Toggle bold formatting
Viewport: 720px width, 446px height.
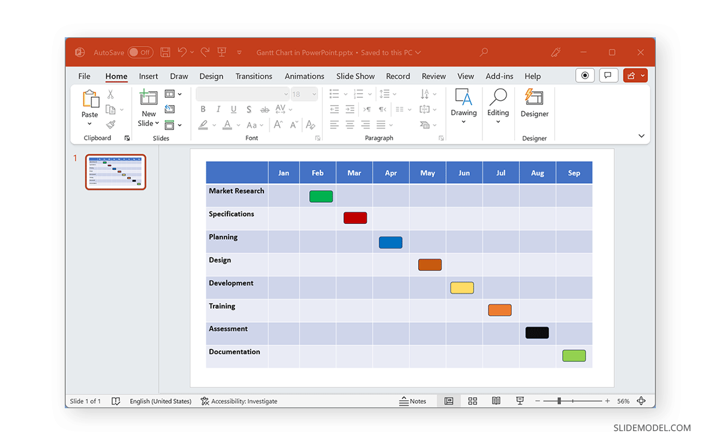[x=203, y=109]
